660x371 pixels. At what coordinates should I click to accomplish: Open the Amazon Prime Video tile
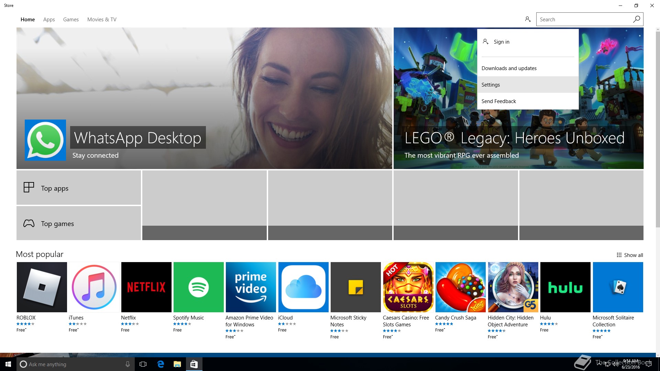[x=251, y=287]
